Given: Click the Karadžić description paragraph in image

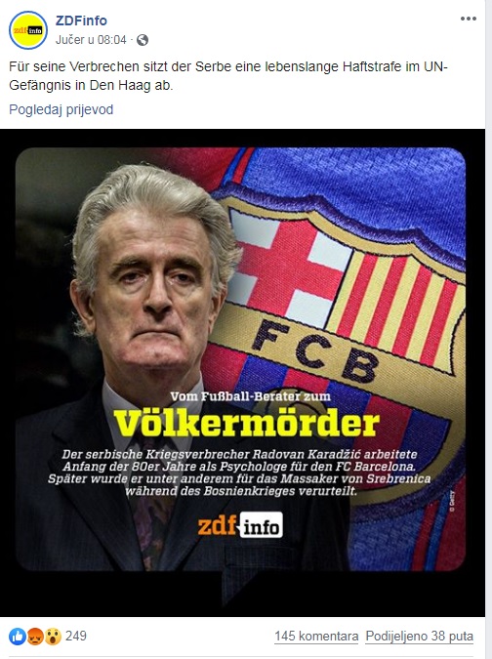Looking at the screenshot, I should pos(239,473).
